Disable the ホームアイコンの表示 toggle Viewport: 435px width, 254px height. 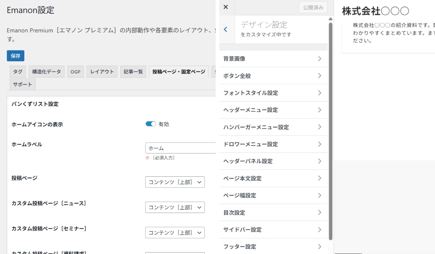click(150, 123)
